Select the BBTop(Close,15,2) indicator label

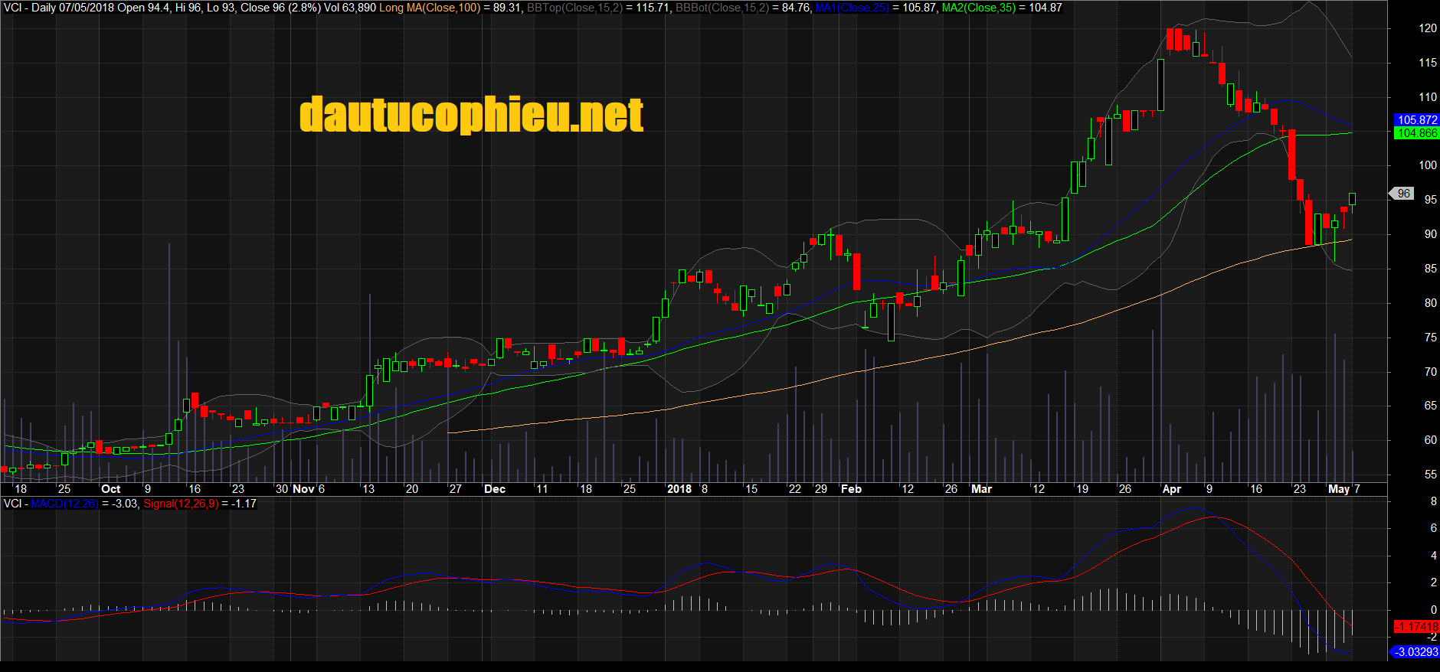coord(574,8)
